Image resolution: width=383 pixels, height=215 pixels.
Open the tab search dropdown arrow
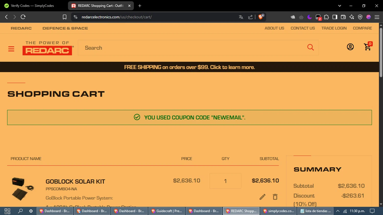point(340,6)
